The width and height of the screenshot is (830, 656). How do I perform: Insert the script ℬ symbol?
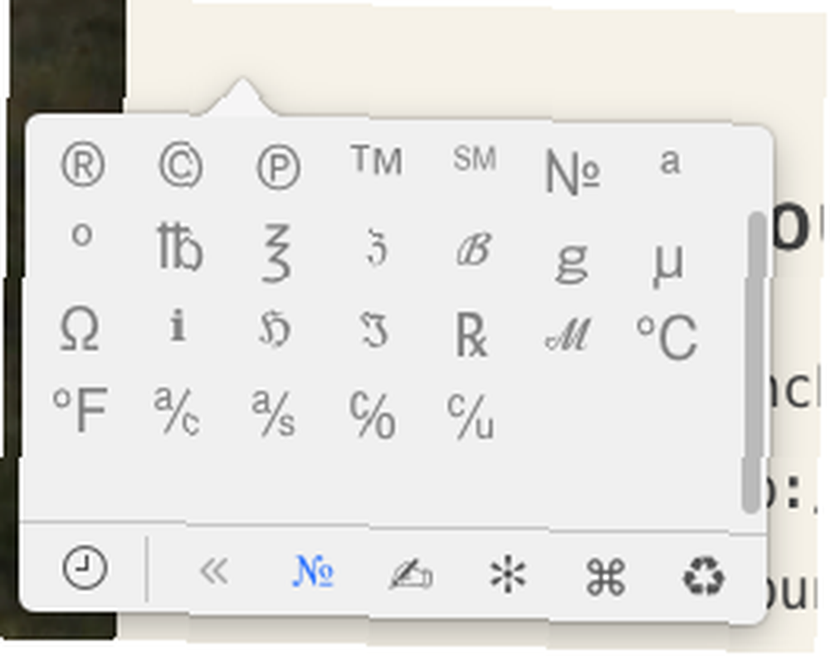tap(474, 248)
